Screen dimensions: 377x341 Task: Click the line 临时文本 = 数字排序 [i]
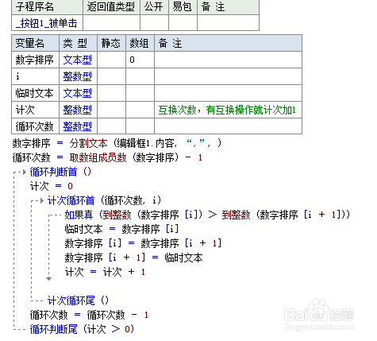pyautogui.click(x=121, y=229)
